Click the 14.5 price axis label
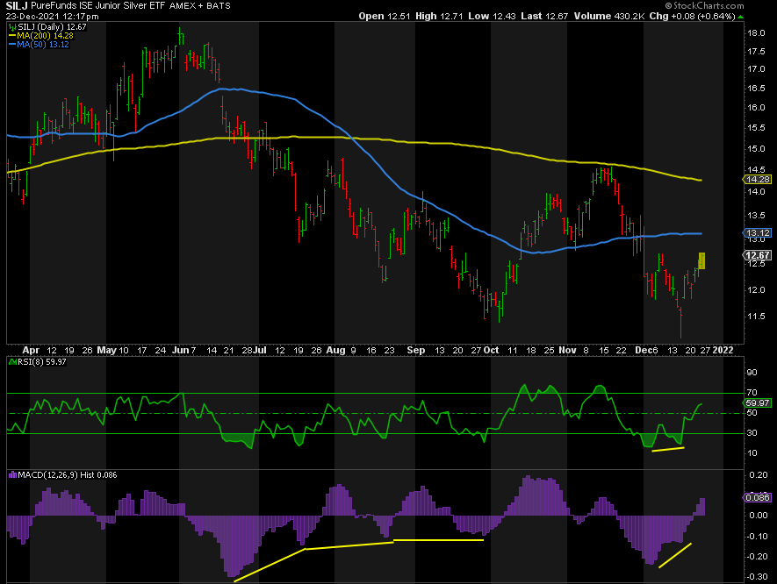The width and height of the screenshot is (777, 584). pyautogui.click(x=756, y=170)
